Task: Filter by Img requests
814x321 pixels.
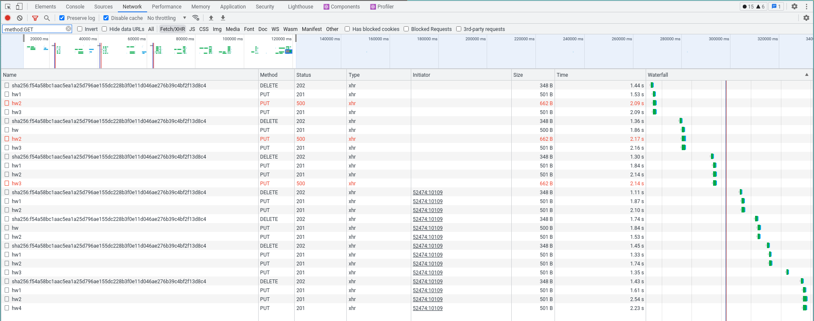Action: [x=217, y=29]
